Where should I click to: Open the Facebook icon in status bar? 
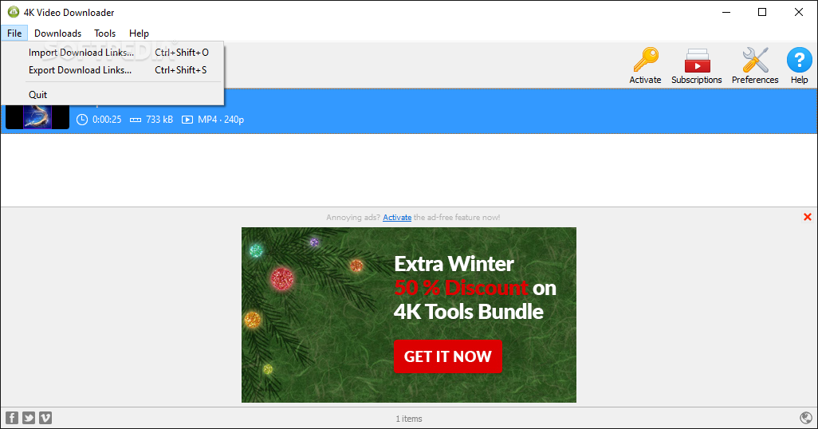pos(12,418)
